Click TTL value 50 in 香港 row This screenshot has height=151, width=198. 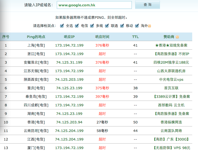pyautogui.click(x=135, y=122)
